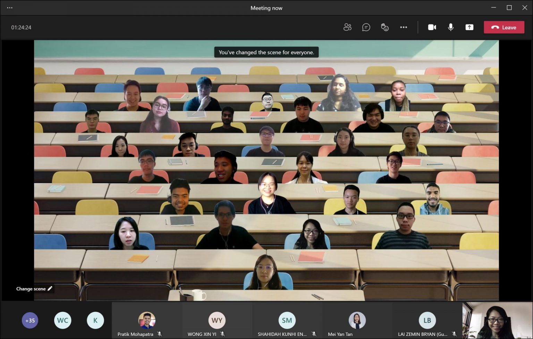Open the share content tray
Viewport: 533px width, 339px height.
(x=469, y=27)
